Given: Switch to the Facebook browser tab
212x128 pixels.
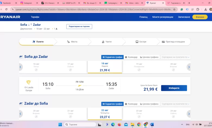Looking at the screenshot, I should tap(7, 3).
